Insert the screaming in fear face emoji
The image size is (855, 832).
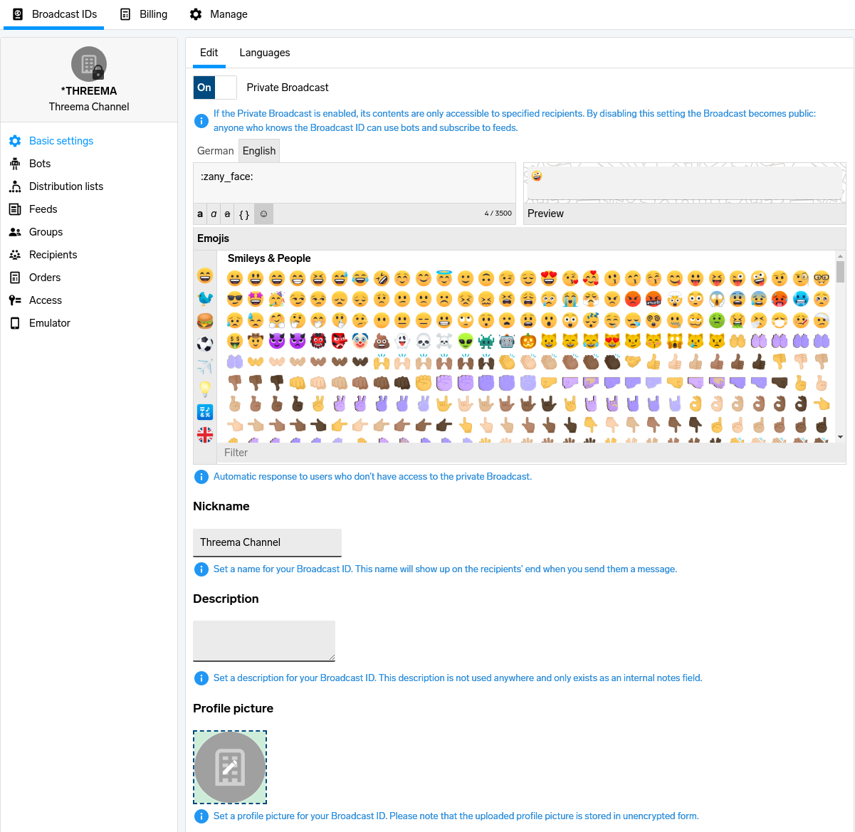[717, 299]
